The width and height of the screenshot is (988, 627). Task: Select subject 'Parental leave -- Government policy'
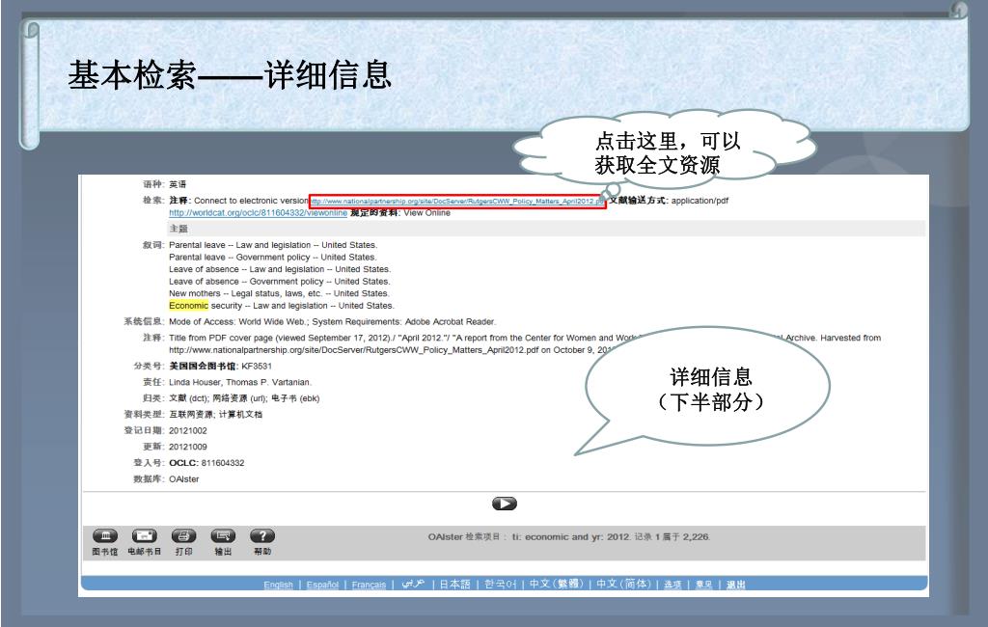pos(272,258)
